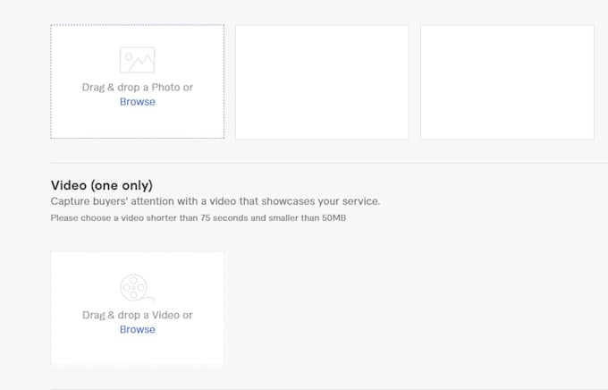Select the middle empty photo slot
This screenshot has width=608, height=390.
coord(322,82)
